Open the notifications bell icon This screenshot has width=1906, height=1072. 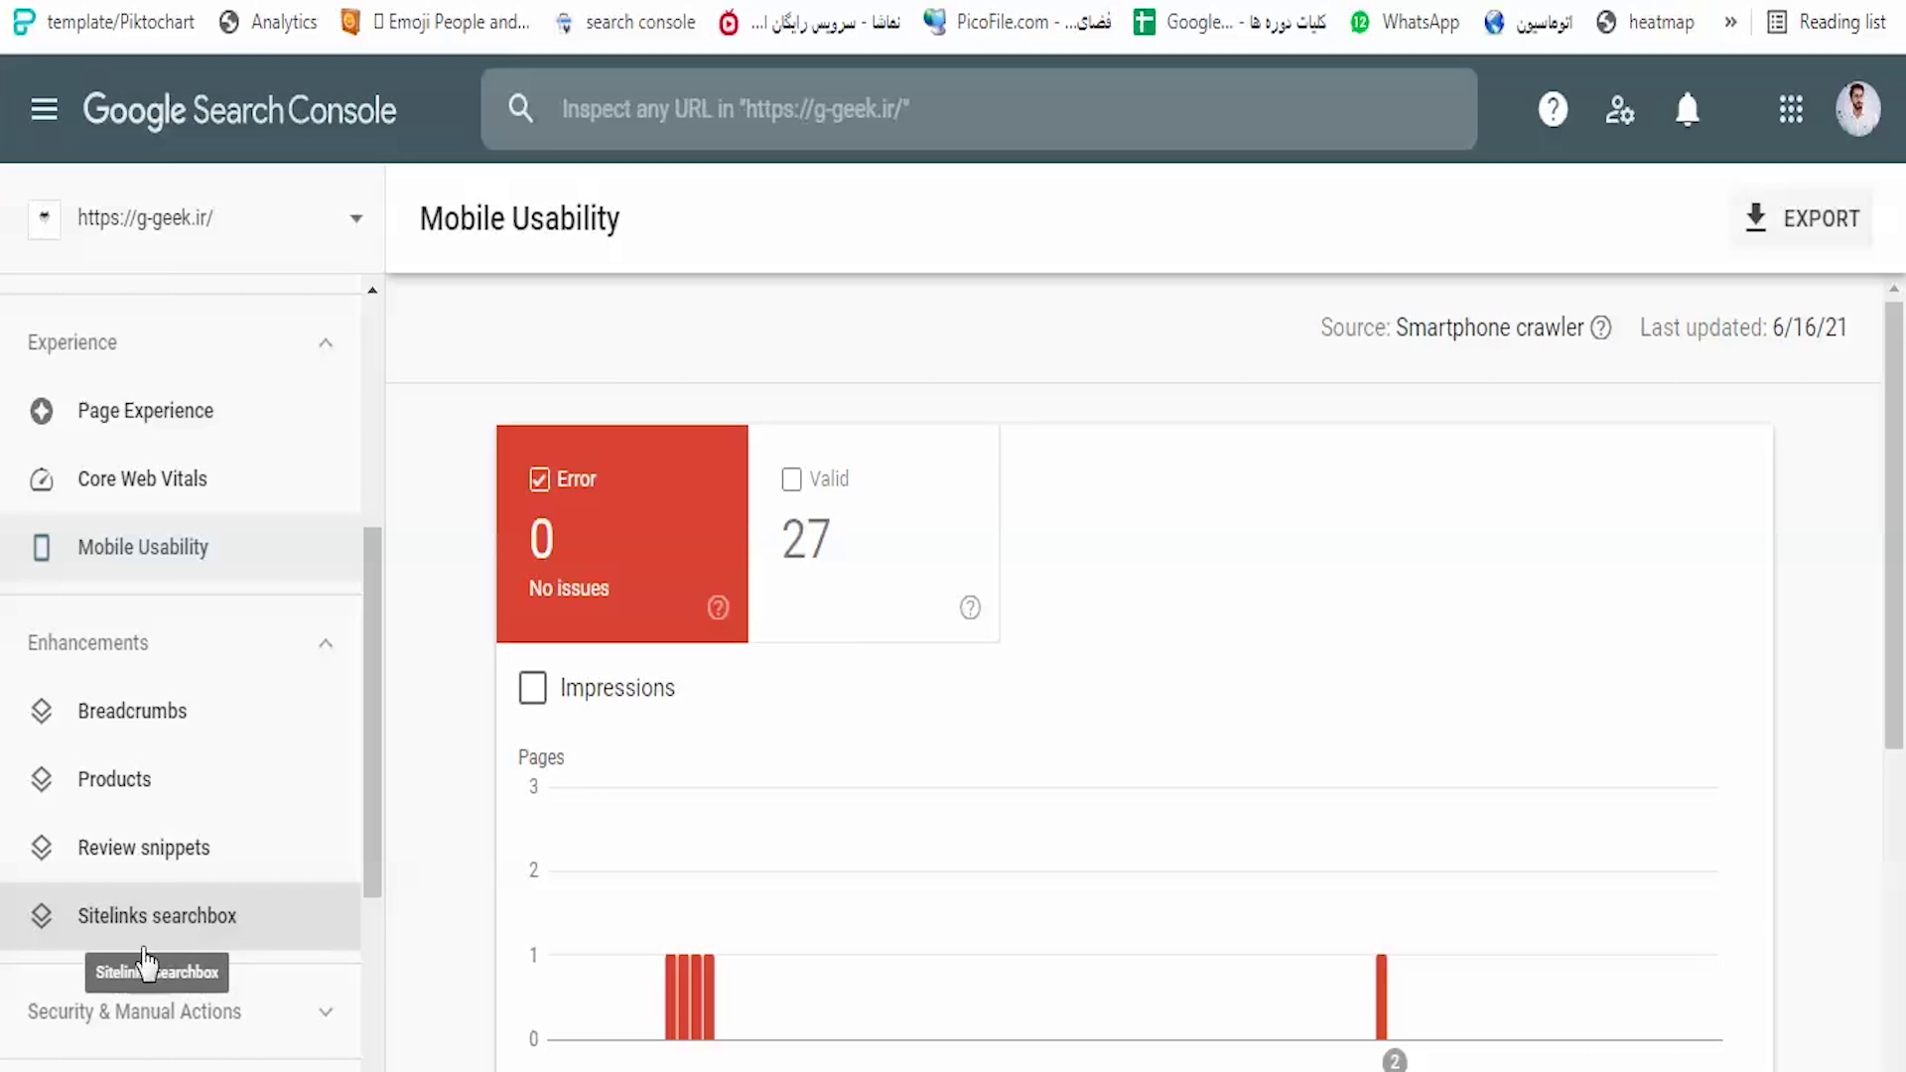[1687, 109]
